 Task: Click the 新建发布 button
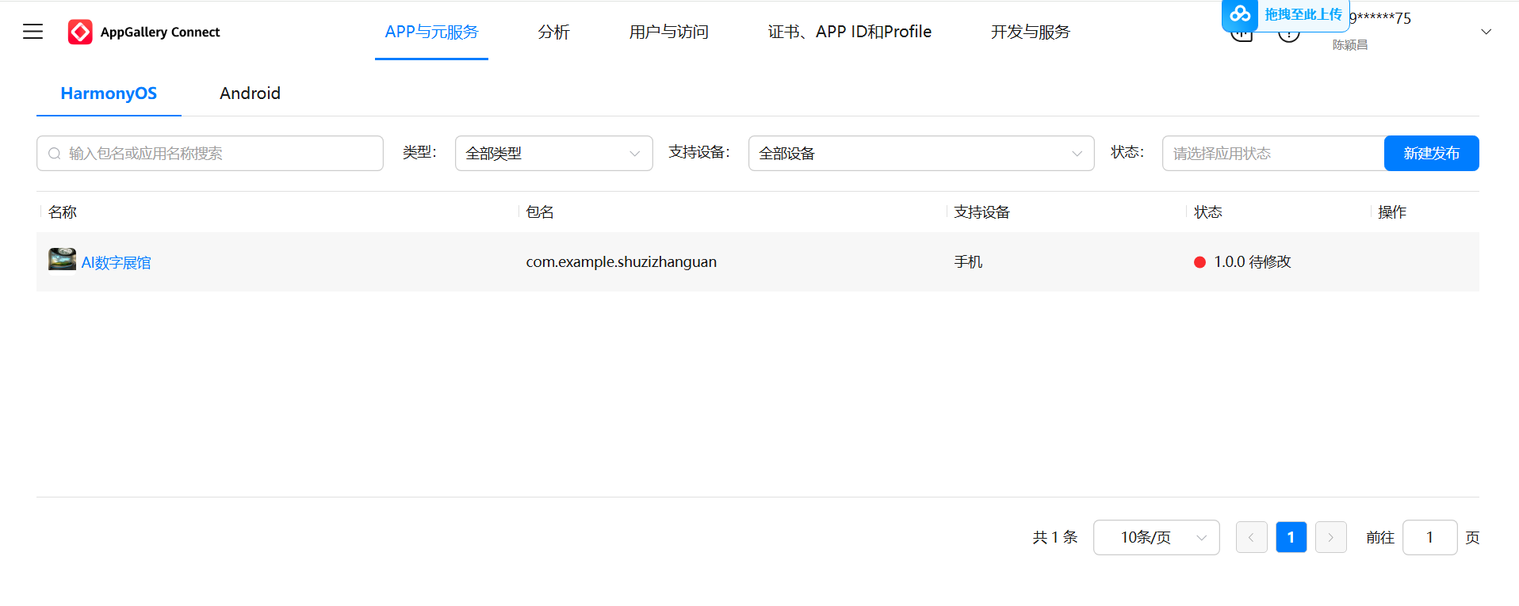click(x=1431, y=154)
